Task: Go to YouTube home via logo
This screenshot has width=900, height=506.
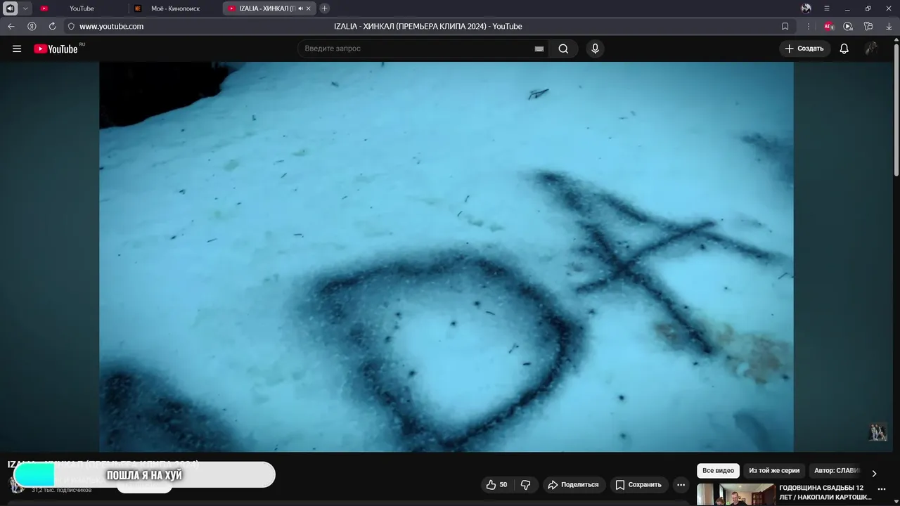Action: tap(56, 48)
